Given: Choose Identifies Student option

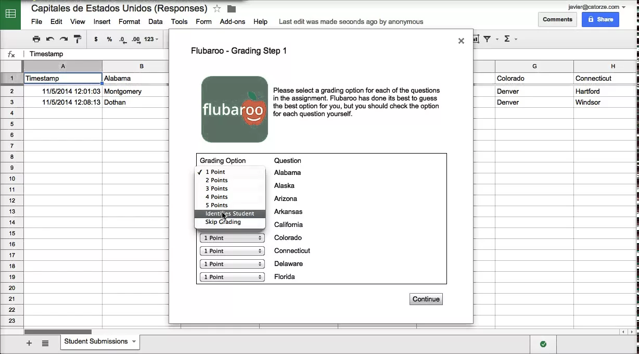Looking at the screenshot, I should (230, 213).
